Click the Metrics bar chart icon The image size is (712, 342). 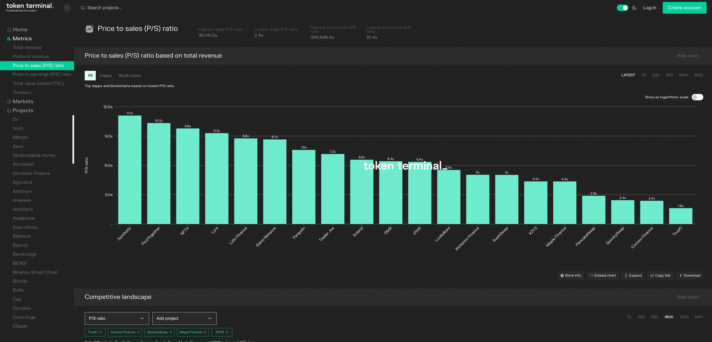coord(9,39)
